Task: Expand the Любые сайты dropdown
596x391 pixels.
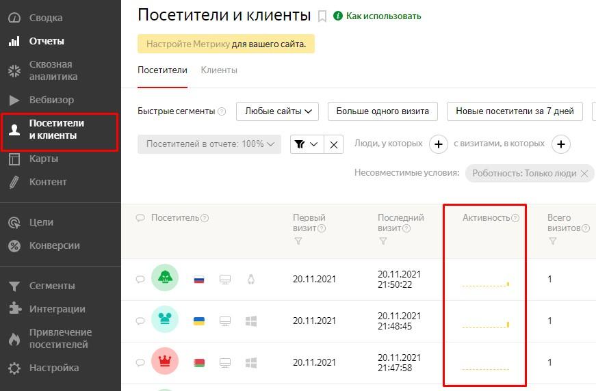Action: [x=278, y=111]
